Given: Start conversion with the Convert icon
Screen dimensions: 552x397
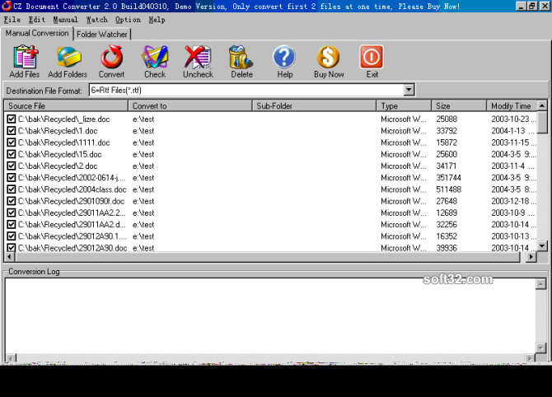Looking at the screenshot, I should (x=111, y=57).
